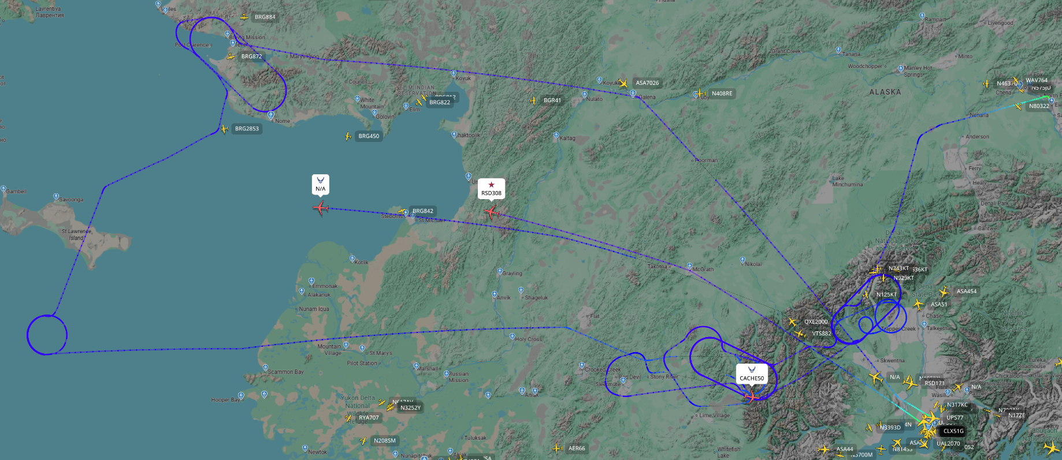Viewport: 1062px width, 460px height.
Task: Click the yellow ASA7026 airplane icon
Action: click(x=623, y=83)
